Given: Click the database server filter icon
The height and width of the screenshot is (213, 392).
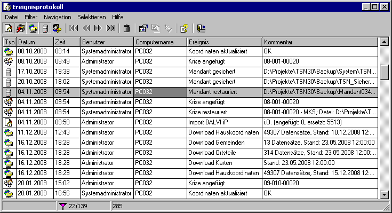Looking at the screenshot, I should point(45,28).
